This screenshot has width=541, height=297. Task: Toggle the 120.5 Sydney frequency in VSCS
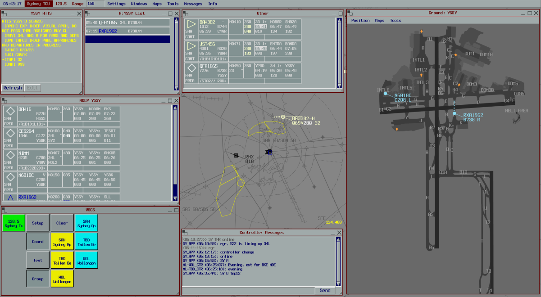coord(14,223)
